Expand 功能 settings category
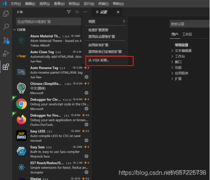The width and height of the screenshot is (210, 180). click(172, 68)
